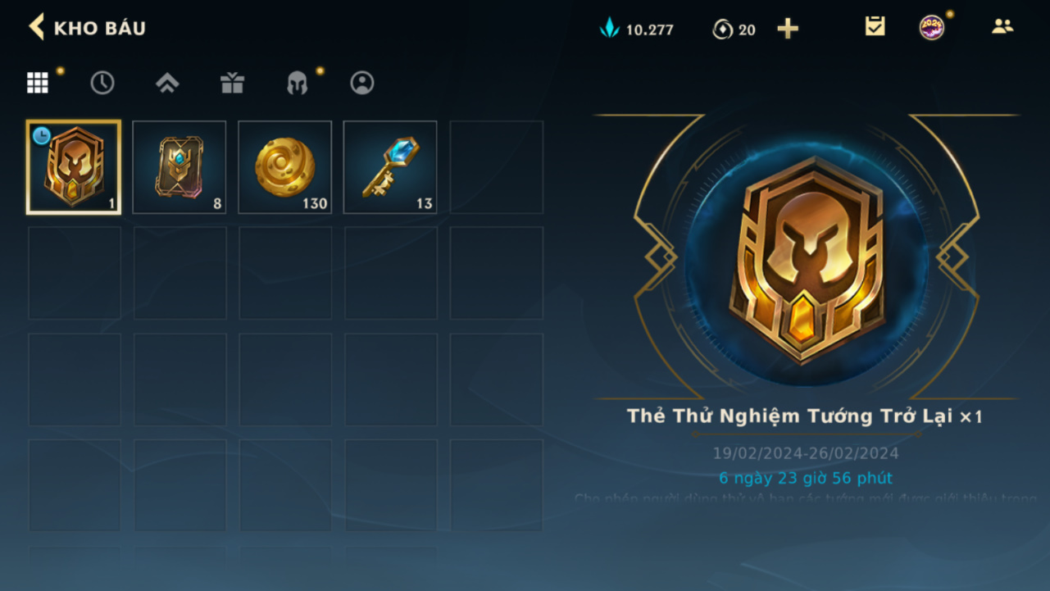Select the chest card item with 8
The height and width of the screenshot is (591, 1050).
click(180, 167)
